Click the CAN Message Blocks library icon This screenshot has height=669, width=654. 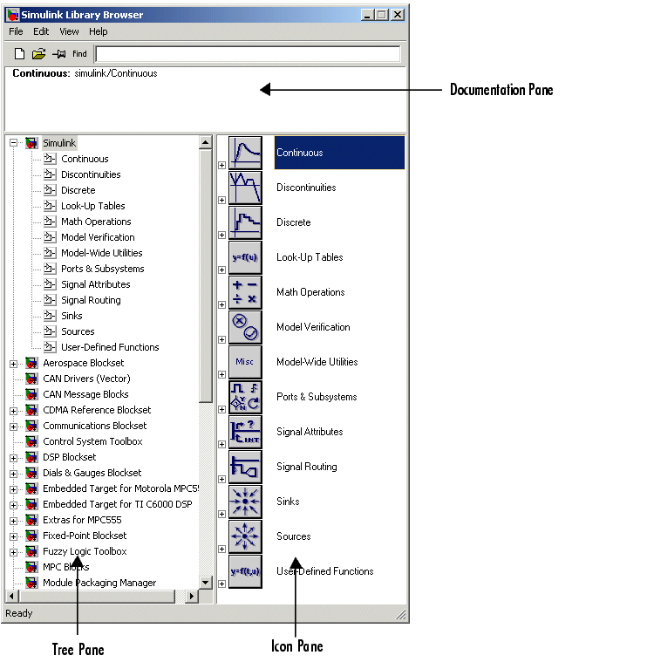(x=31, y=394)
